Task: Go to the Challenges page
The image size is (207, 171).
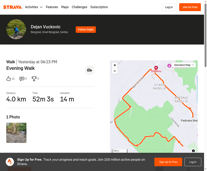Action: point(80,7)
